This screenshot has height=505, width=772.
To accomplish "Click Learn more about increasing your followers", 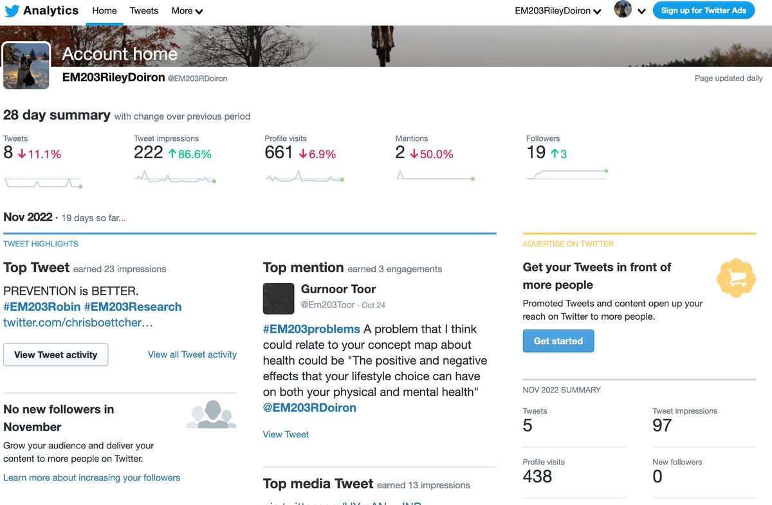I will click(92, 478).
